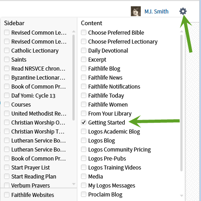Enable the Courses sidebar item
Screen dimensions: 201x201
coord(7,104)
